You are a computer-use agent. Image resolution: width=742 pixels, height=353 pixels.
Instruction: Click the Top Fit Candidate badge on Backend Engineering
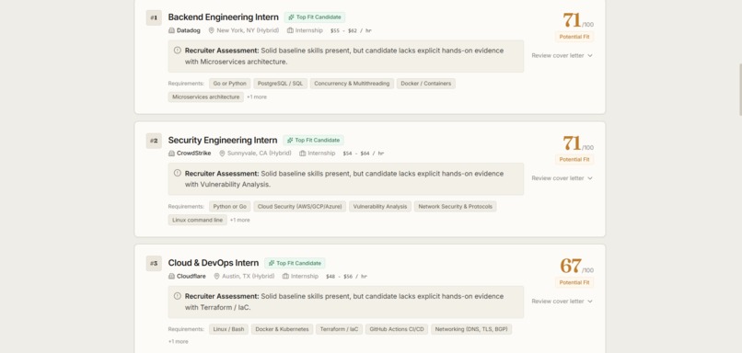[315, 17]
